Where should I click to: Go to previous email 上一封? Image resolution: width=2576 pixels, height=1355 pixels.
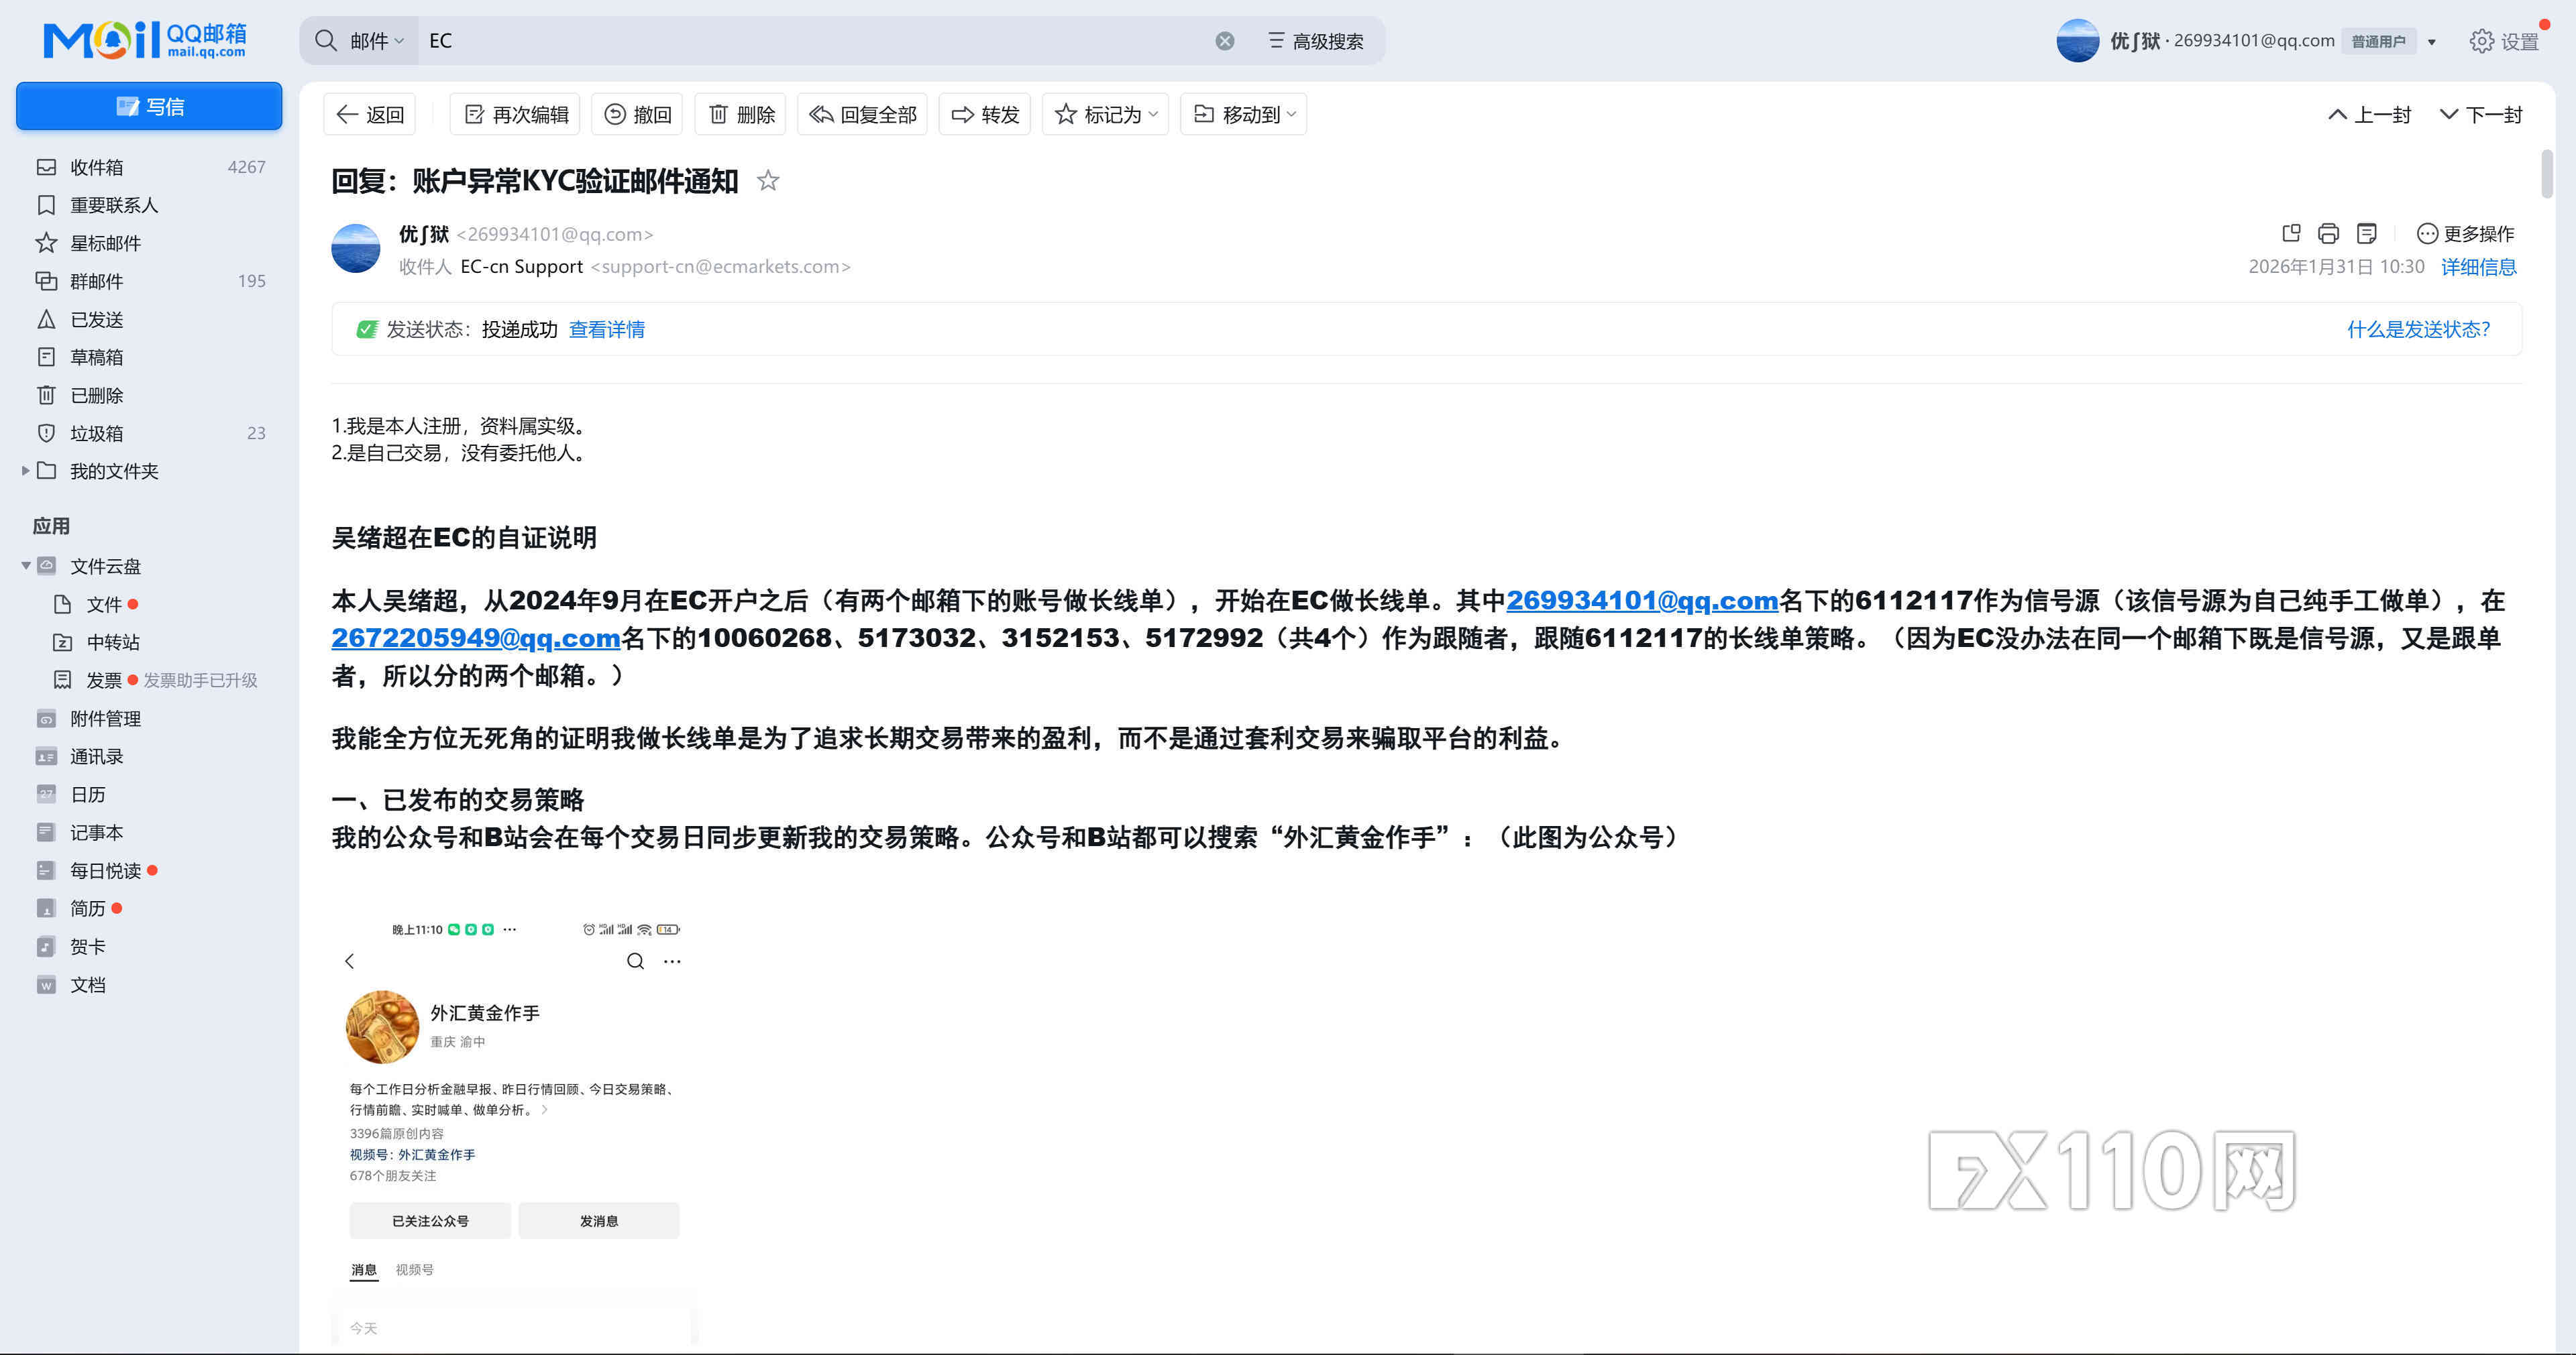(x=2369, y=115)
